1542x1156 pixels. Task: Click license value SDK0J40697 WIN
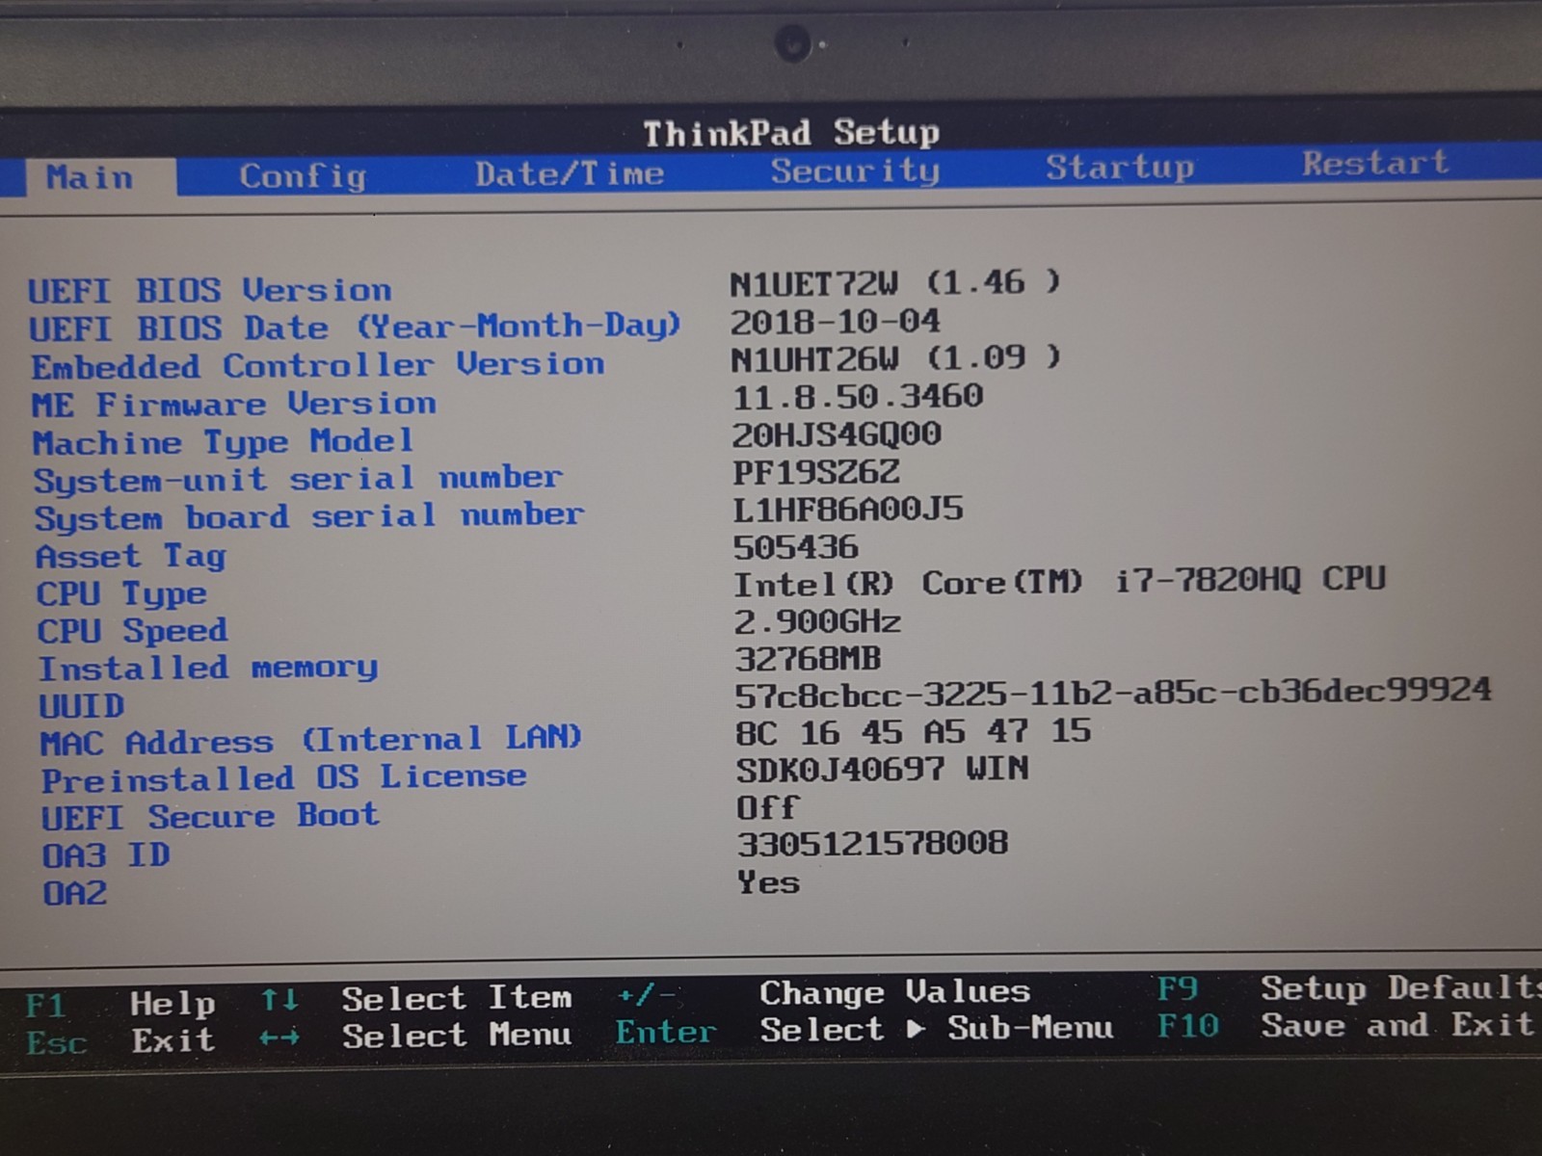click(883, 769)
